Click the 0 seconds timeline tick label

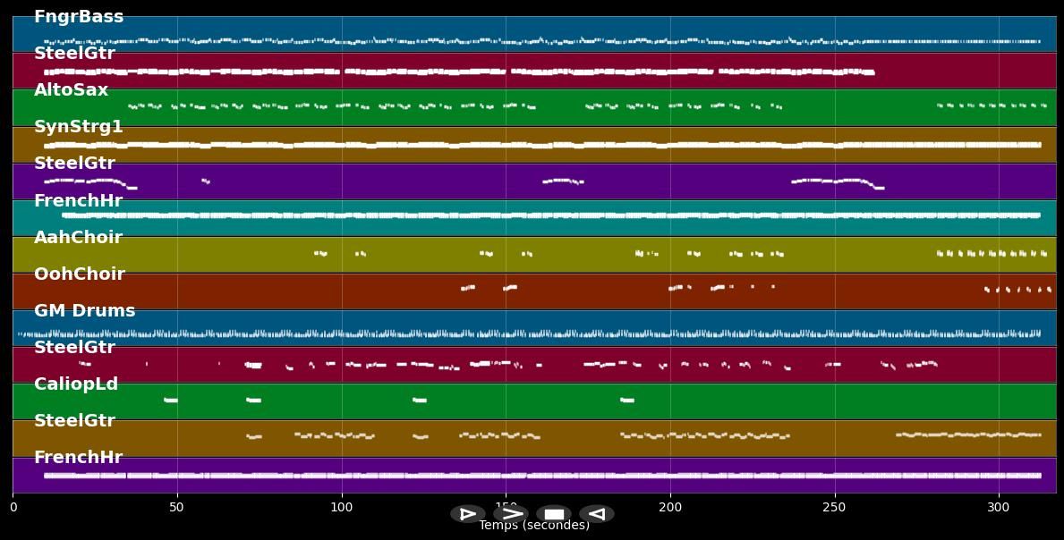[13, 508]
